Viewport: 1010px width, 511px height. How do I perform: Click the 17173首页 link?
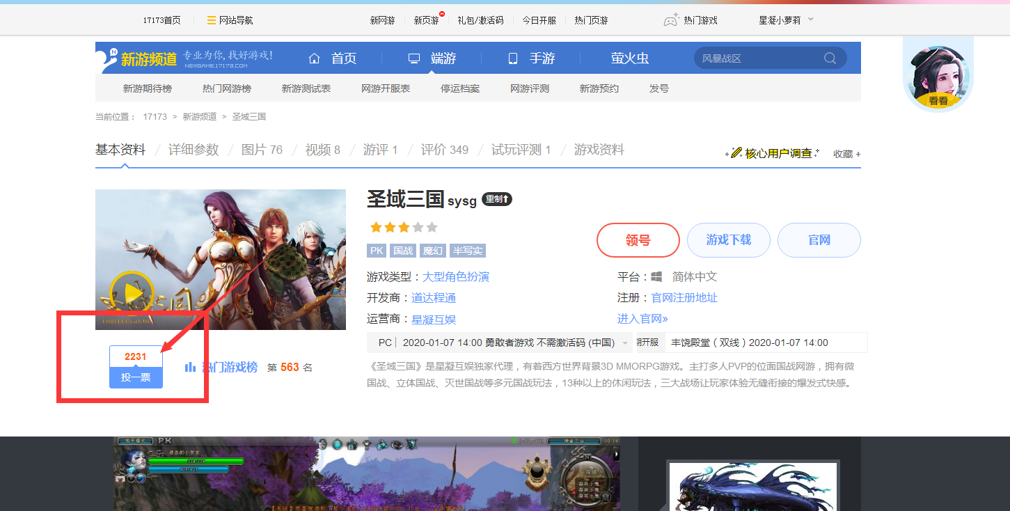[161, 20]
